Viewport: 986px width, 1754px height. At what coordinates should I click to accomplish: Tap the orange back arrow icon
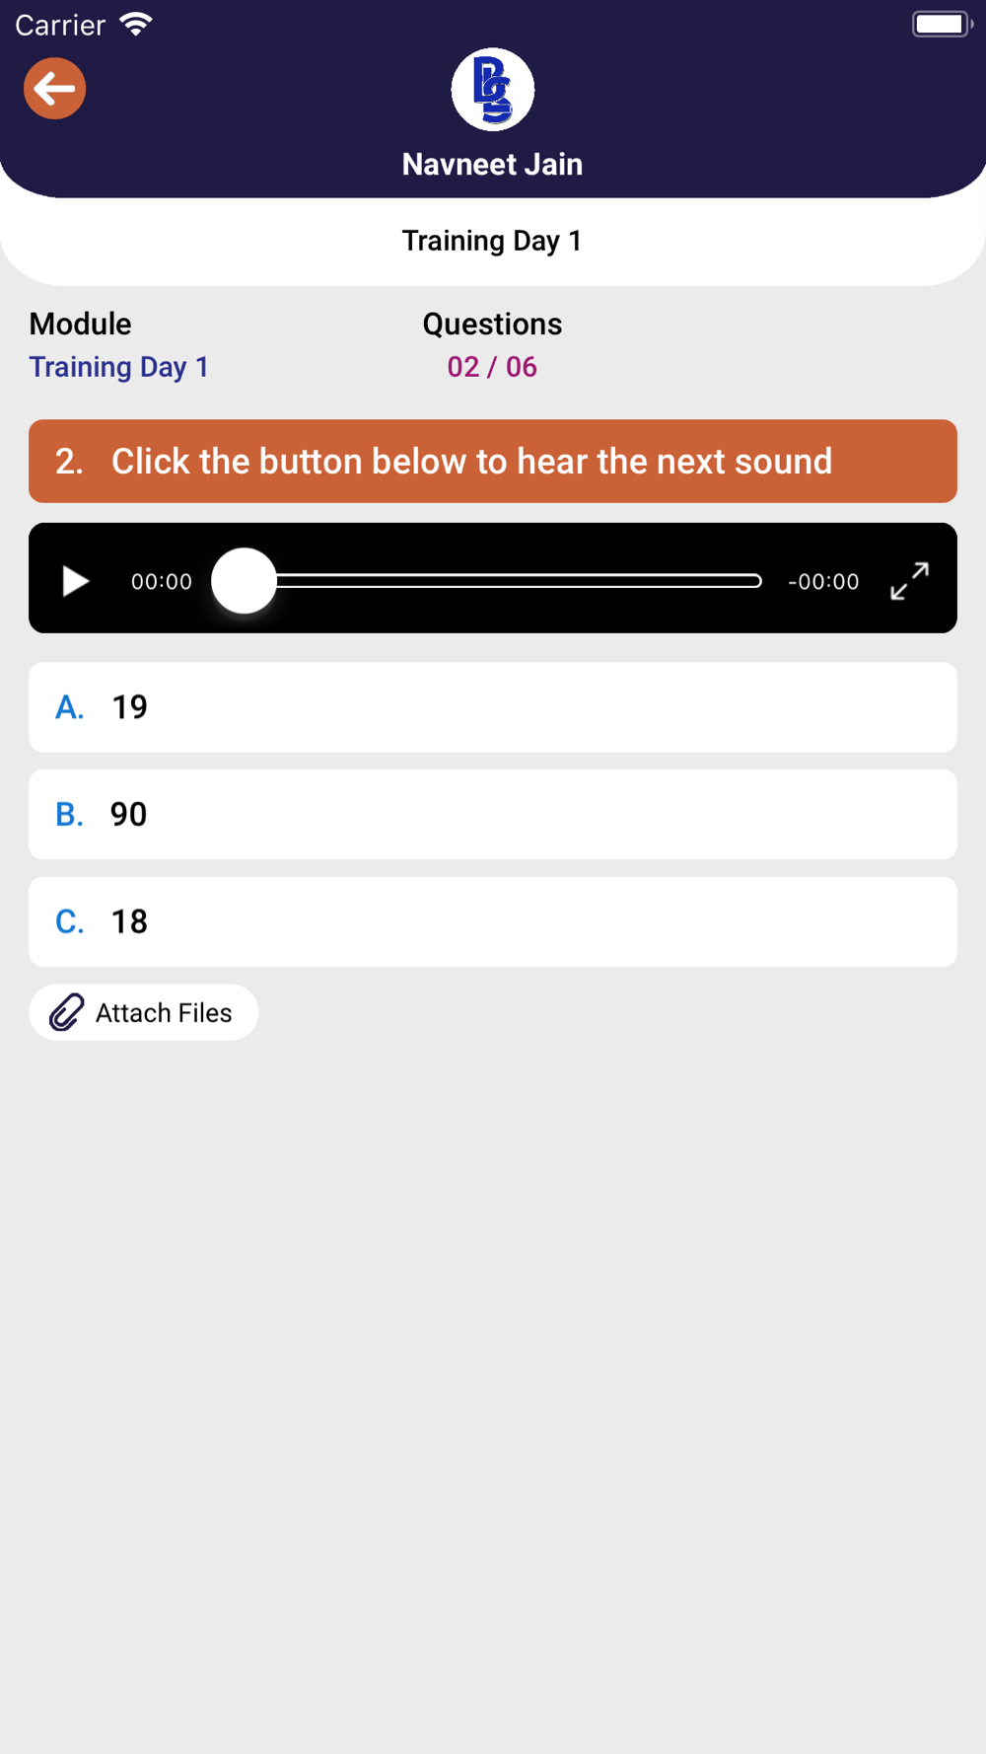(55, 89)
